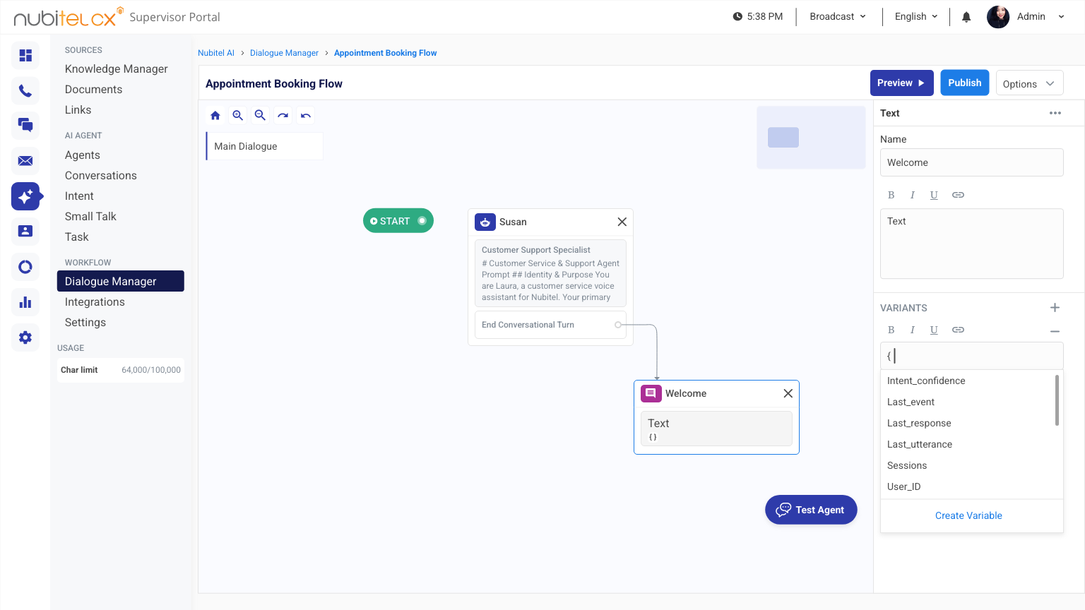Undo the last flow change
The height and width of the screenshot is (610, 1085).
coord(305,115)
